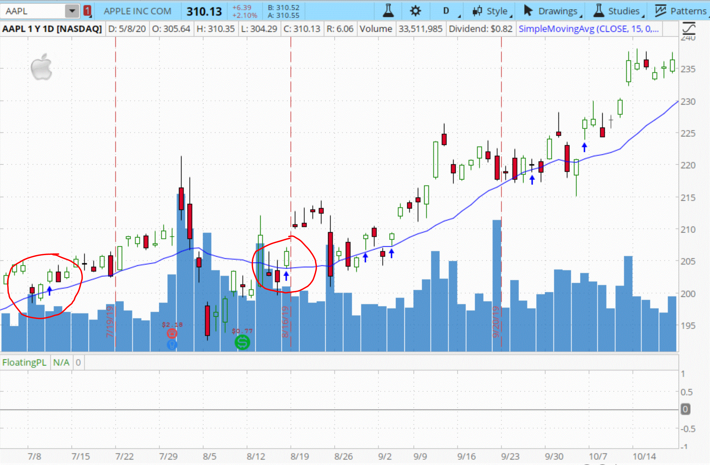
Task: Click the 8/19 date axis label
Action: pyautogui.click(x=300, y=457)
